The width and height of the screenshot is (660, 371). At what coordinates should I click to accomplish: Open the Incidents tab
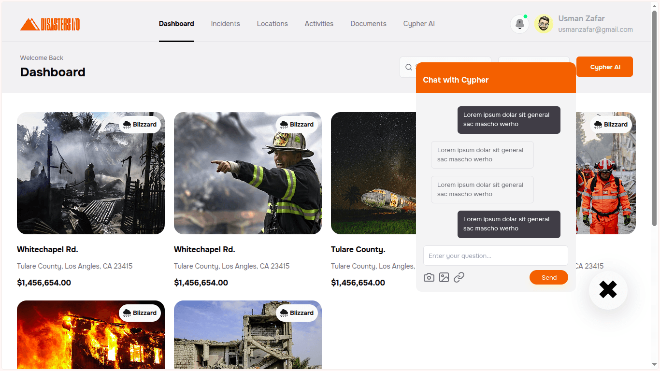point(225,24)
